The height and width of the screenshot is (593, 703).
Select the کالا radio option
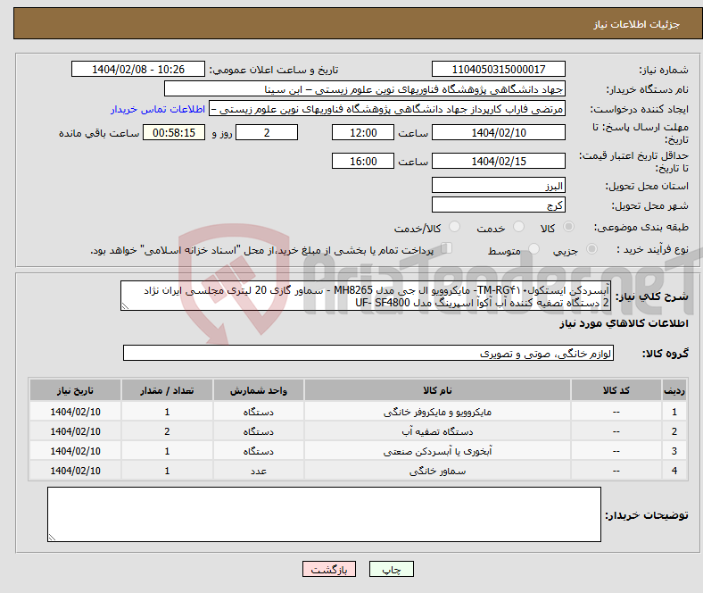point(569,229)
